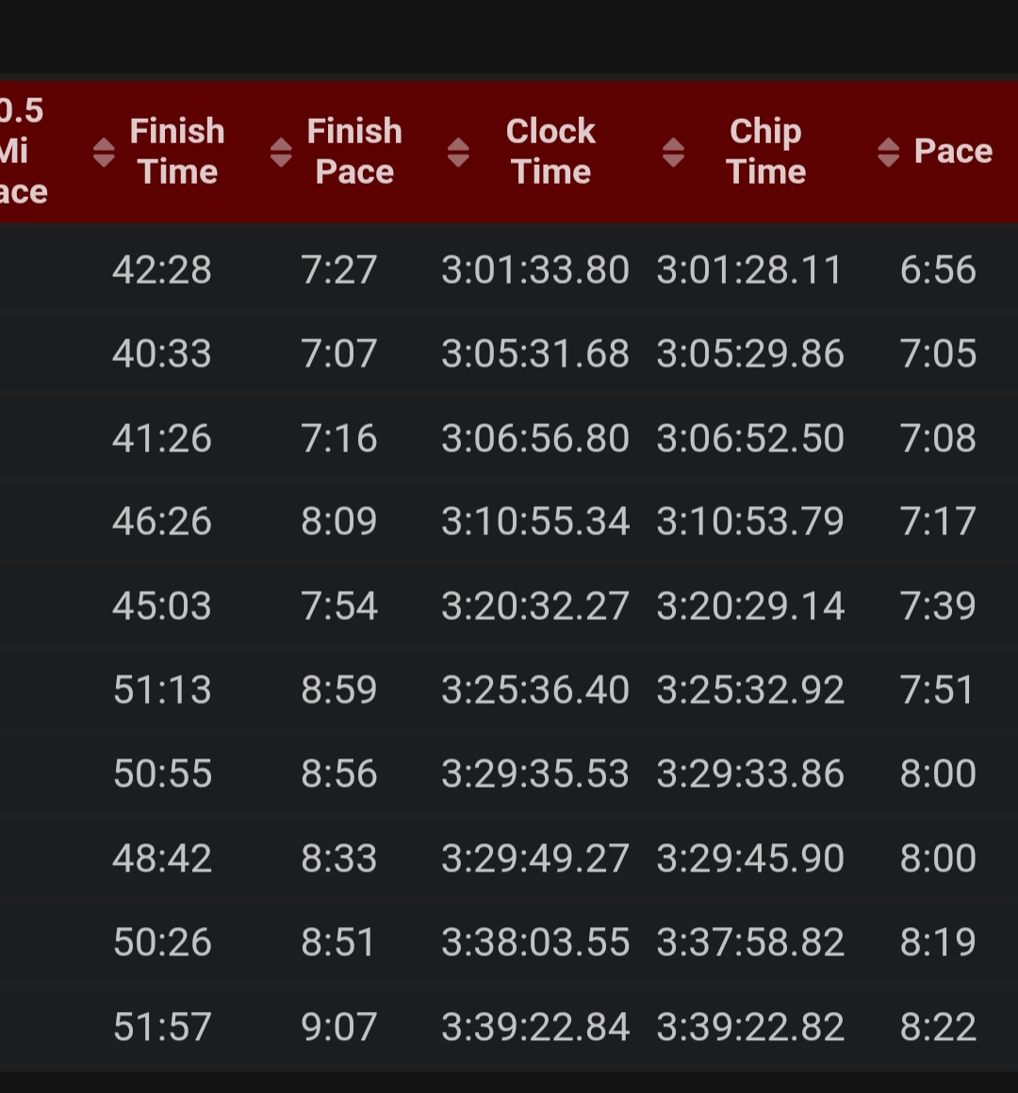
Task: Click clock time 3:05:31.68
Action: tap(535, 354)
